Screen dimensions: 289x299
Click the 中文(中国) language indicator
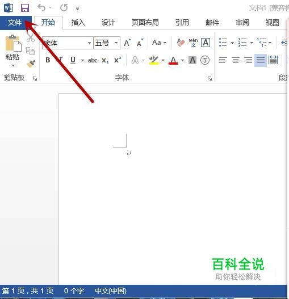pyautogui.click(x=111, y=291)
